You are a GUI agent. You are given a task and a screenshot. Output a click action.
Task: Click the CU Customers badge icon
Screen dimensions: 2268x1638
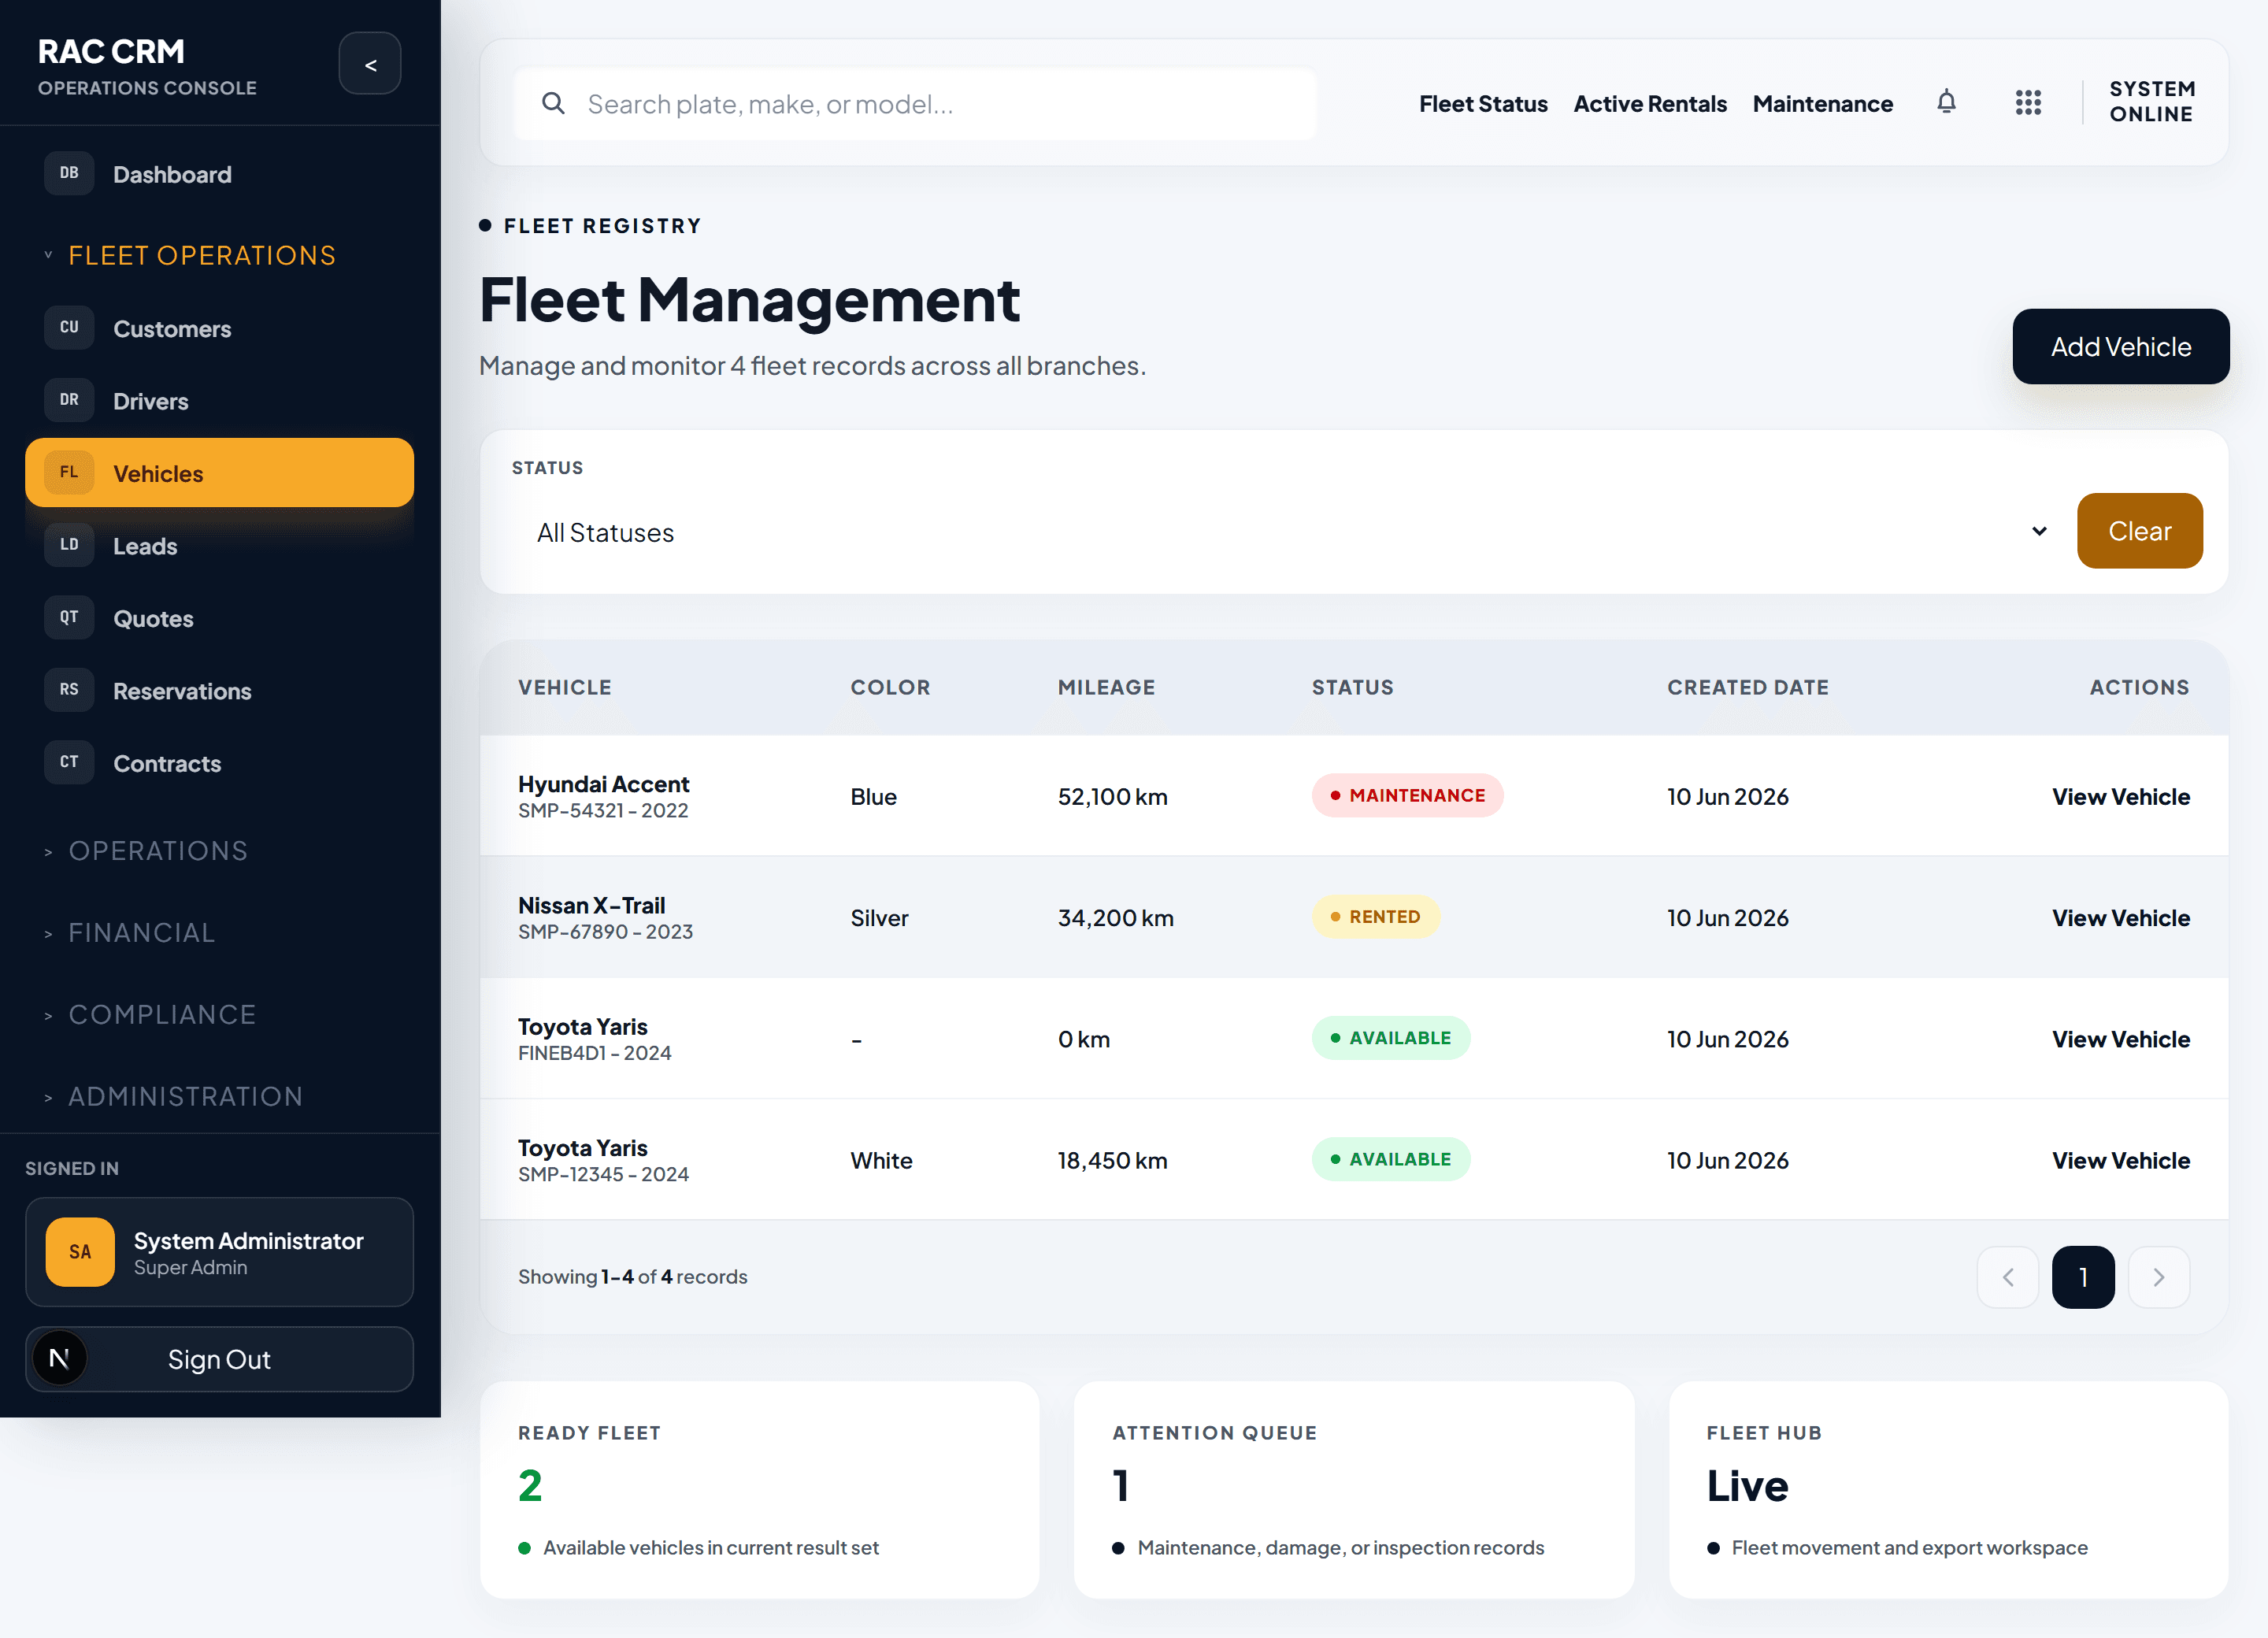click(x=69, y=328)
